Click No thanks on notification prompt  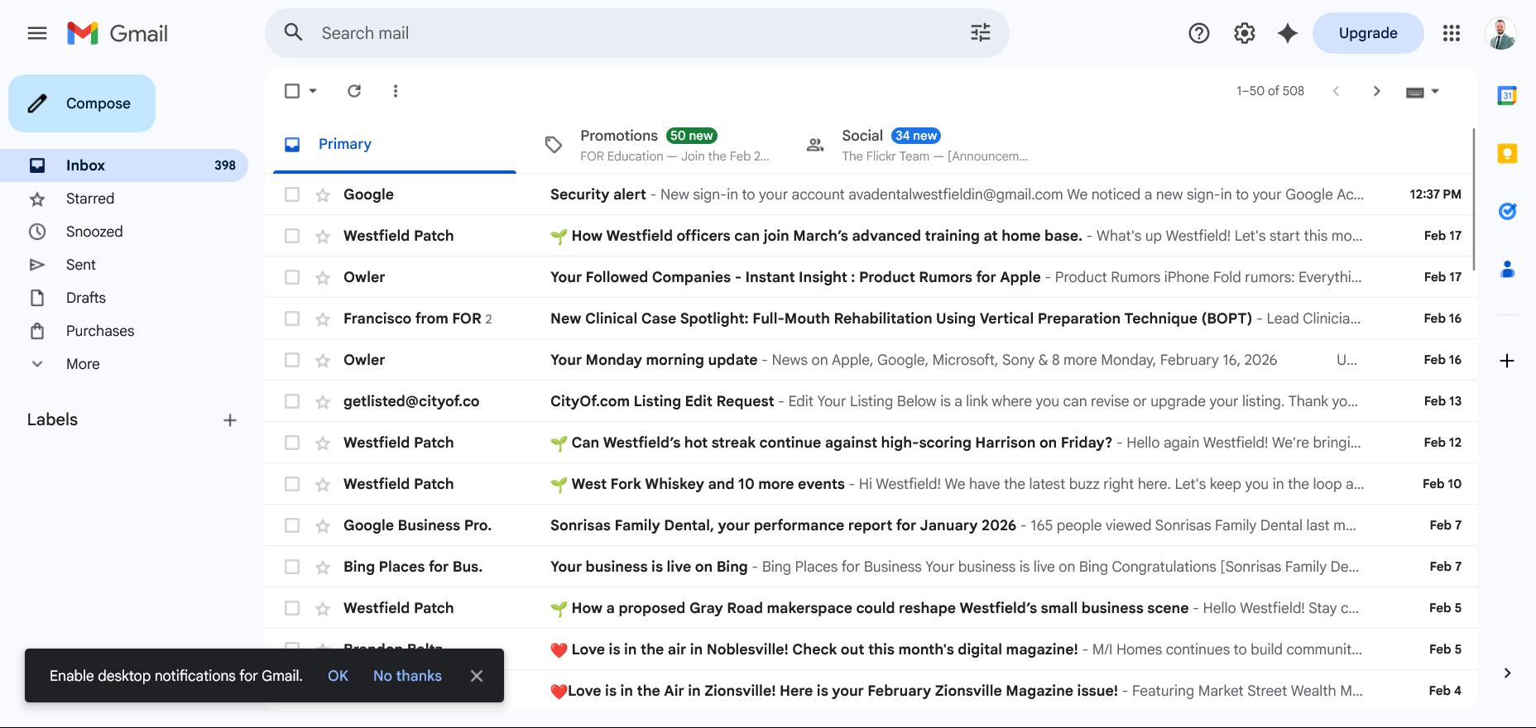407,676
